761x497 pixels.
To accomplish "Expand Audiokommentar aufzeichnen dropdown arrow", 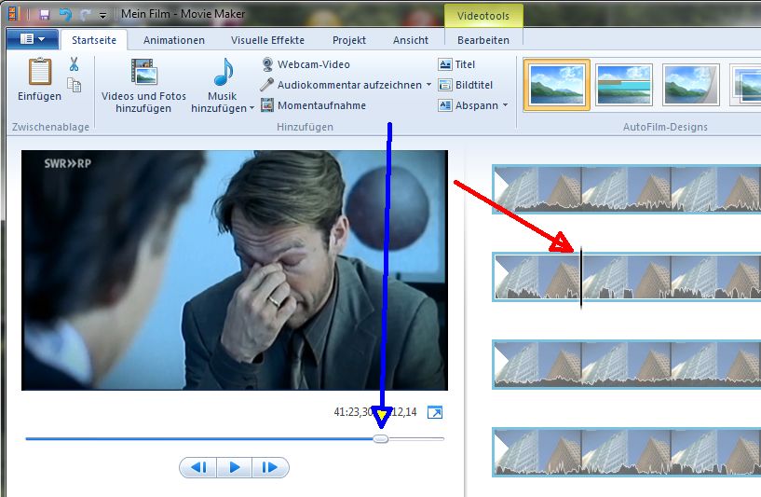I will click(x=428, y=85).
